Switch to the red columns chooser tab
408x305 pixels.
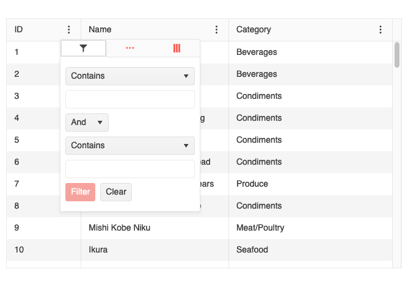click(x=177, y=48)
